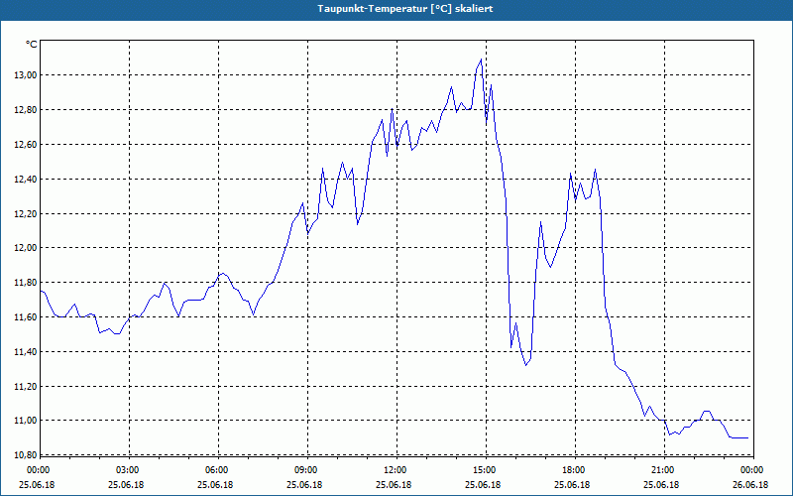The height and width of the screenshot is (496, 793).
Task: Select the 12,00 y-axis label
Action: tap(26, 247)
